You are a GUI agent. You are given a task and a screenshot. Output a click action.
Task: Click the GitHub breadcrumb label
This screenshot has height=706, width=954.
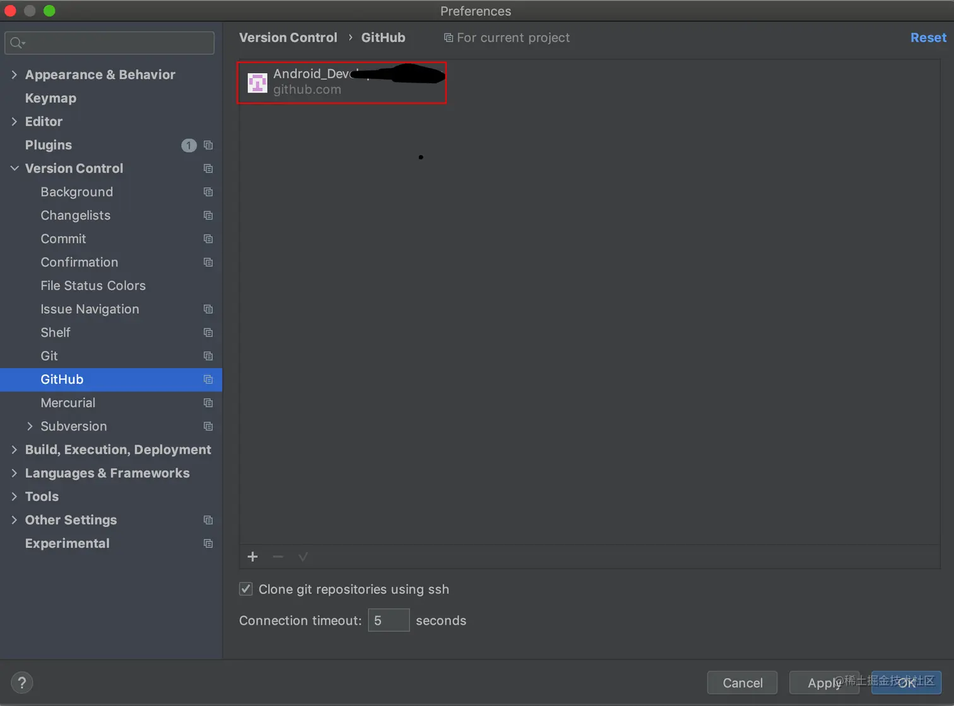coord(383,38)
